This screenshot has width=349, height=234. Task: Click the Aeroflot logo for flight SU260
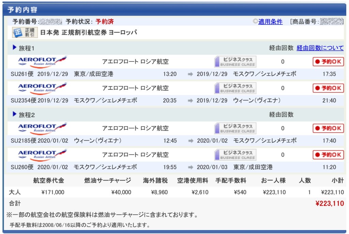coord(42,155)
